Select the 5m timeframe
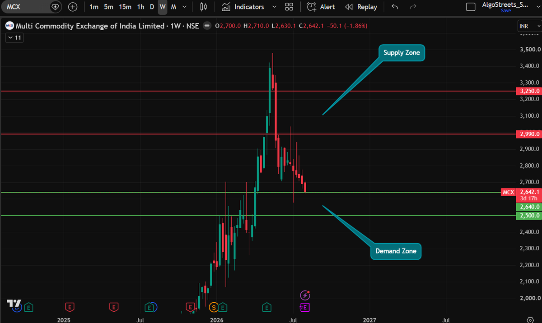 coord(108,7)
